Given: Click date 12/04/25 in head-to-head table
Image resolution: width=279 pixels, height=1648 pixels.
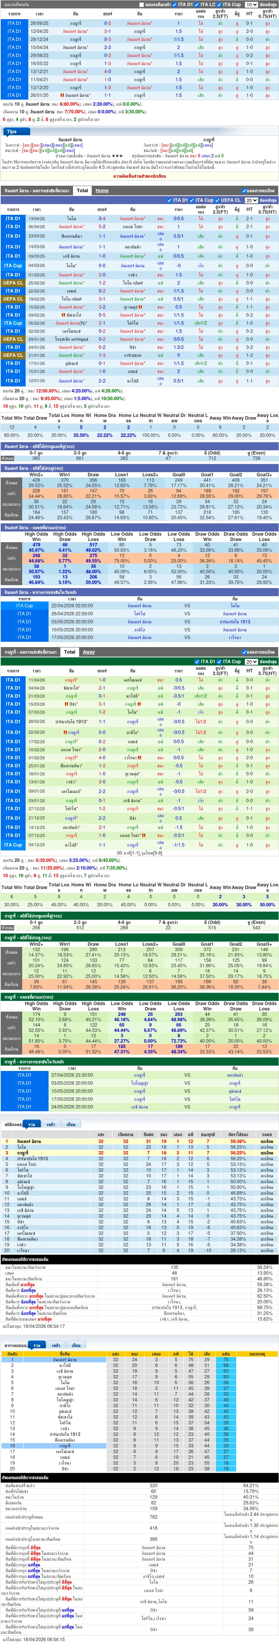Looking at the screenshot, I should (39, 31).
